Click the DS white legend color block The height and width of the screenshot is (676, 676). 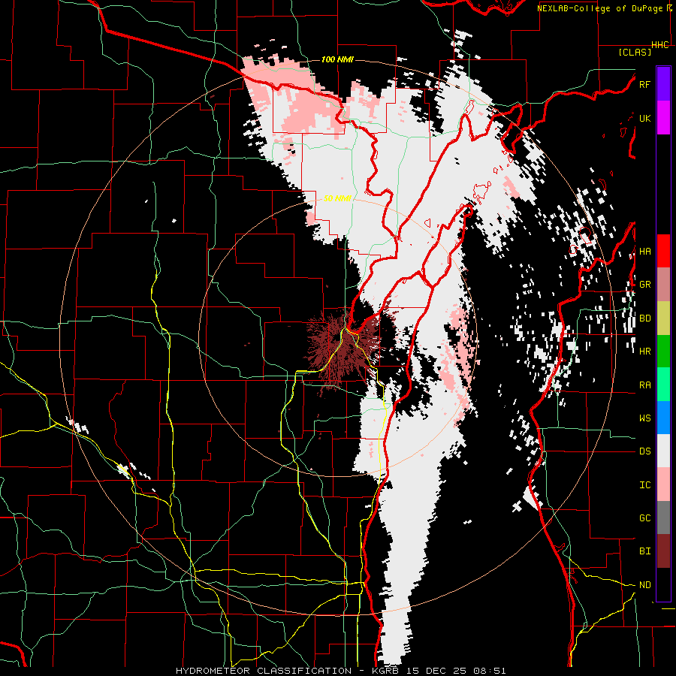[663, 451]
